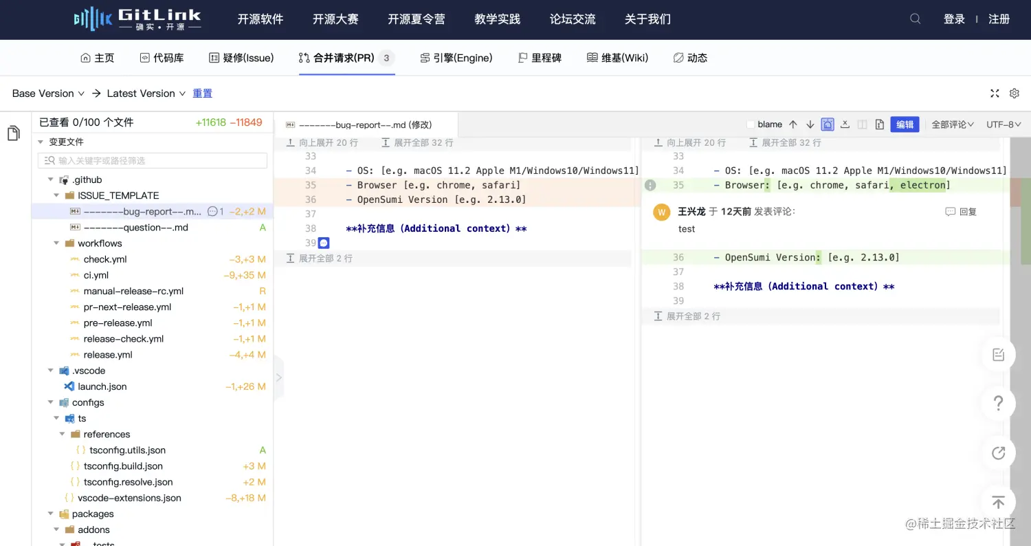This screenshot has height=546, width=1031.
Task: Expand all 2 lines below left pane
Action: pyautogui.click(x=320, y=258)
